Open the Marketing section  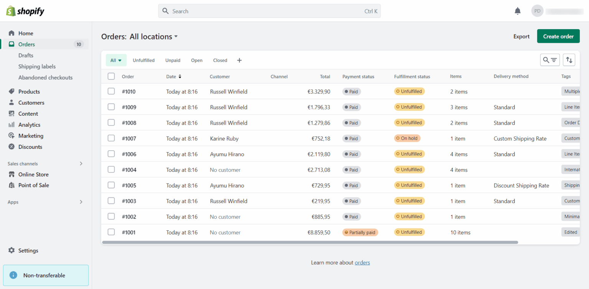pyautogui.click(x=30, y=135)
